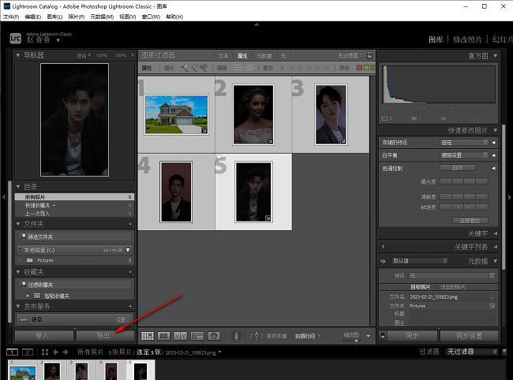Select the house photo thumbnail in grid
Viewport: 513px width, 380px height.
176,114
